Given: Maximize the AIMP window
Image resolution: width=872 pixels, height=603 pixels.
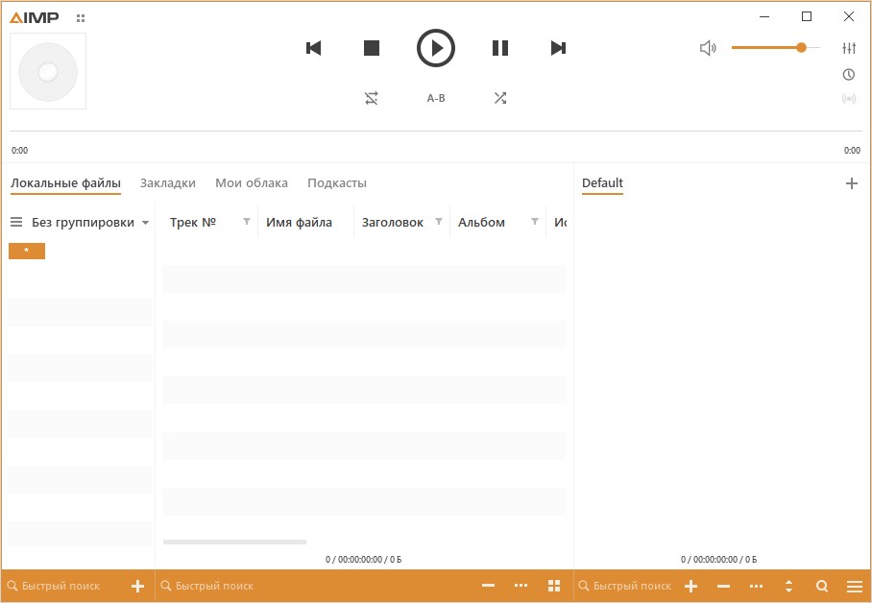Looking at the screenshot, I should tap(807, 16).
